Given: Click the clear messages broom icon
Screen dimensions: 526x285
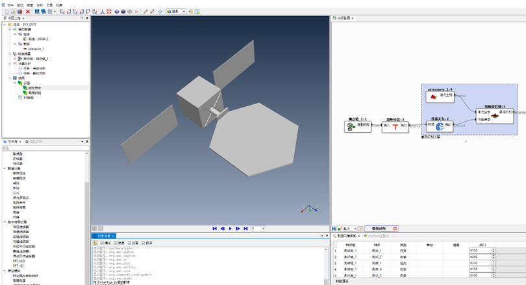Looking at the screenshot, I should point(95,243).
